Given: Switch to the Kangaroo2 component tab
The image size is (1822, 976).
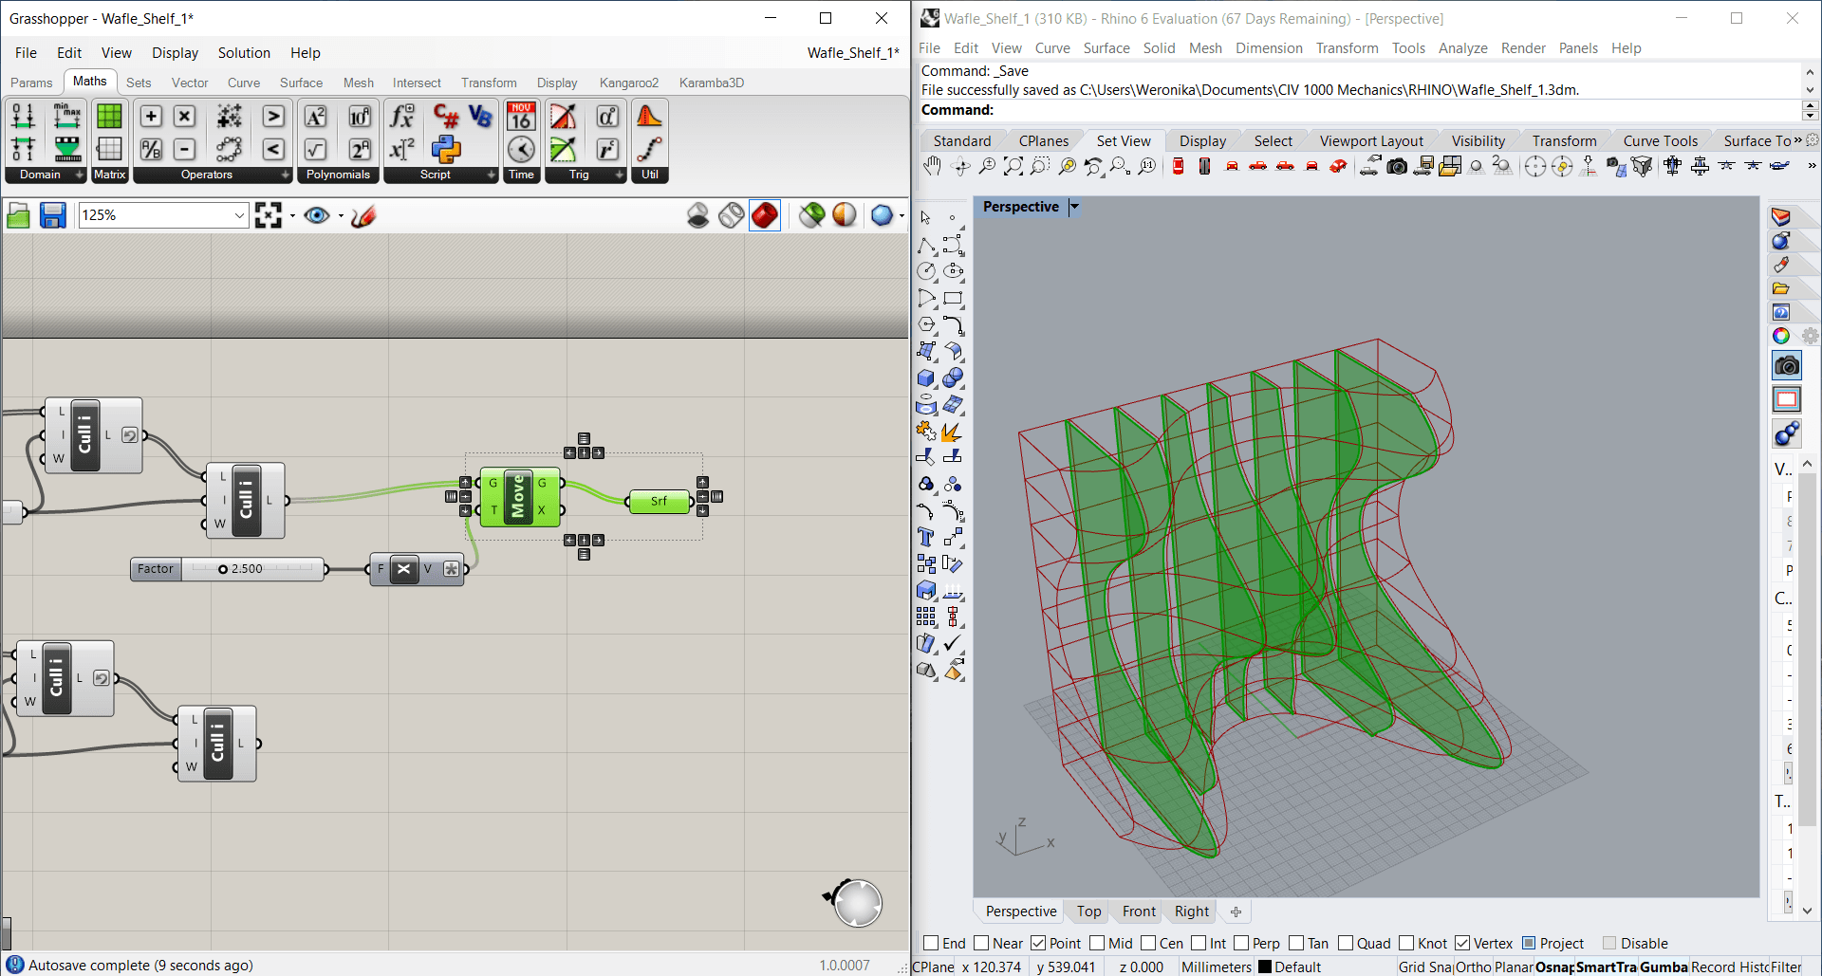Looking at the screenshot, I should pyautogui.click(x=628, y=83).
